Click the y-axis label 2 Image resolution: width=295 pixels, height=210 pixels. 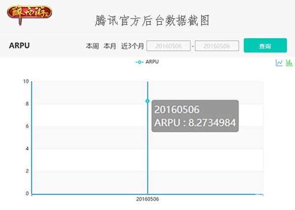(x=27, y=171)
